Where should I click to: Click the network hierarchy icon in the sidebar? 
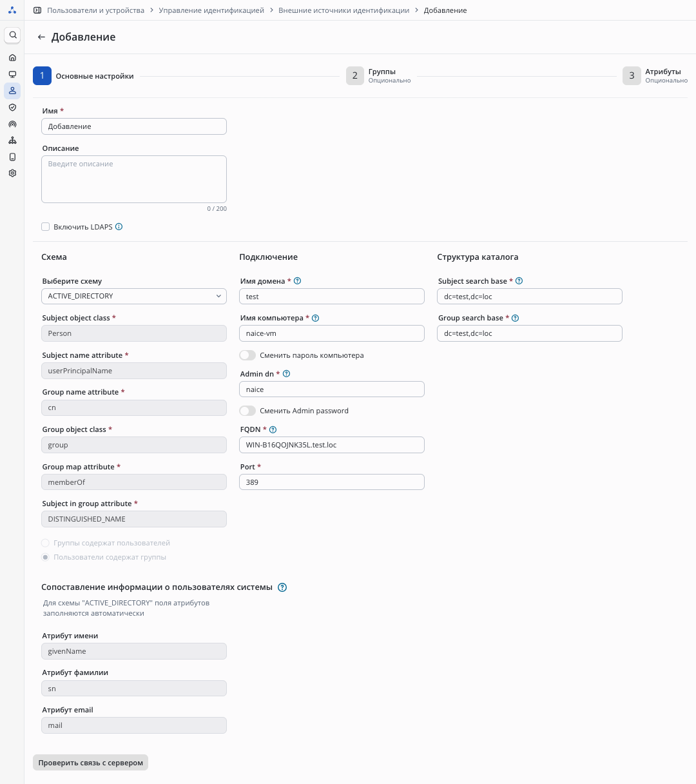point(12,141)
